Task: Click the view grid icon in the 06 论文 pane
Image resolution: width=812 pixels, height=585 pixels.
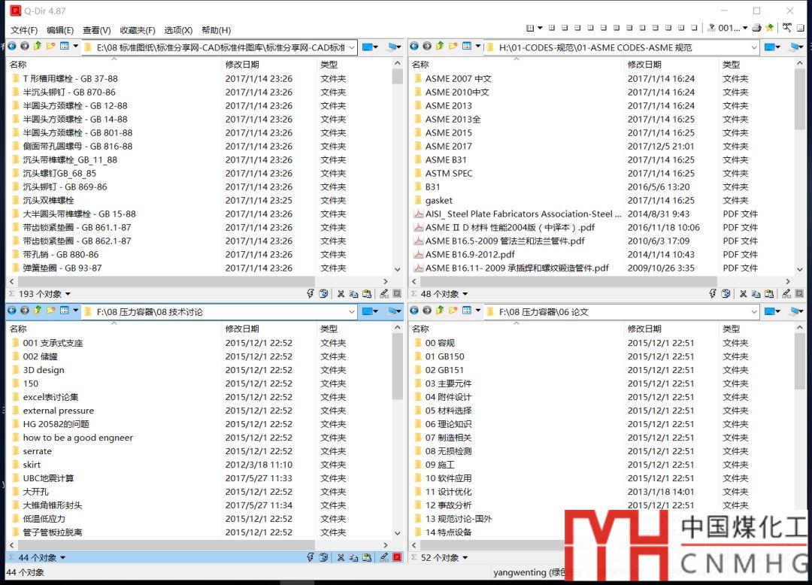Action: [x=467, y=311]
